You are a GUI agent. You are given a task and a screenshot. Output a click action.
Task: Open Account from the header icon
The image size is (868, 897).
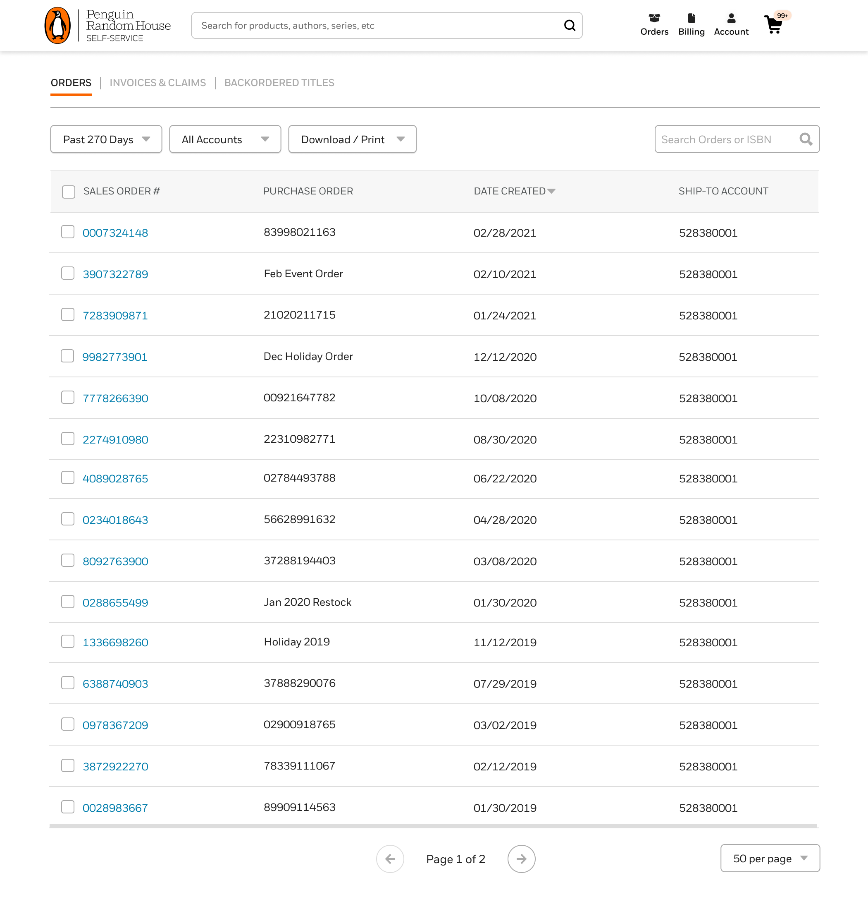(731, 25)
